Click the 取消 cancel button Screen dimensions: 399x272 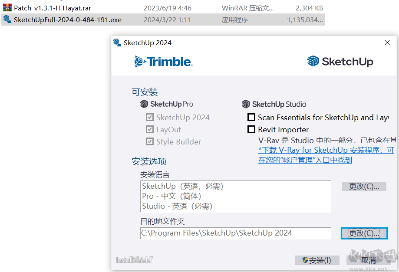369,260
